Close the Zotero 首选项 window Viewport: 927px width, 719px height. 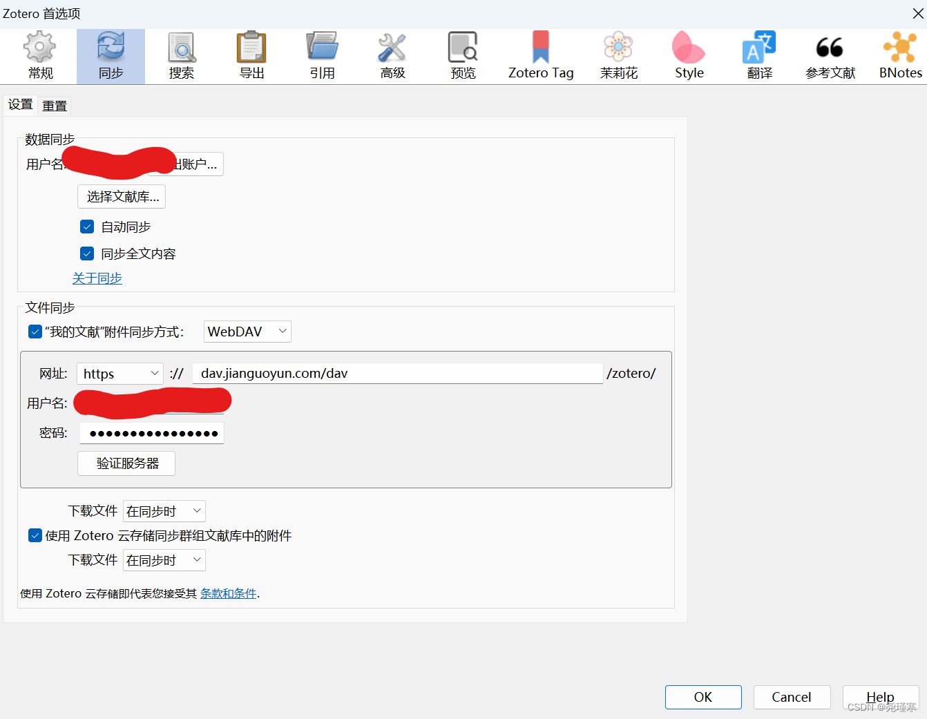(x=917, y=13)
